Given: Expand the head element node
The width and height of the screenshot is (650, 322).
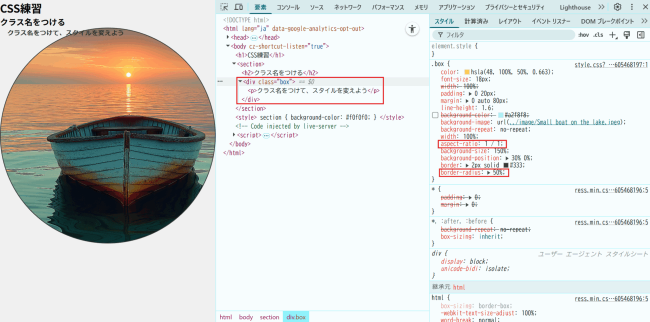Looking at the screenshot, I should coord(228,37).
